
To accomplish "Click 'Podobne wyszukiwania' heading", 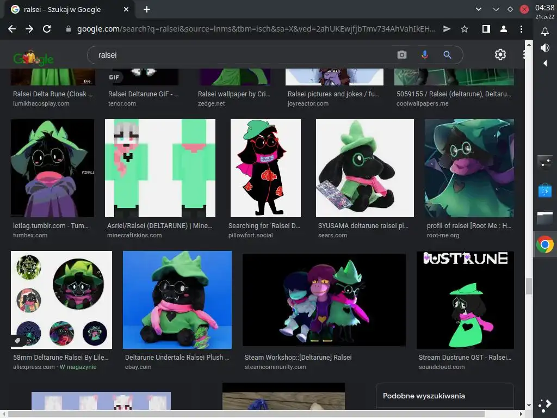I will (x=424, y=396).
